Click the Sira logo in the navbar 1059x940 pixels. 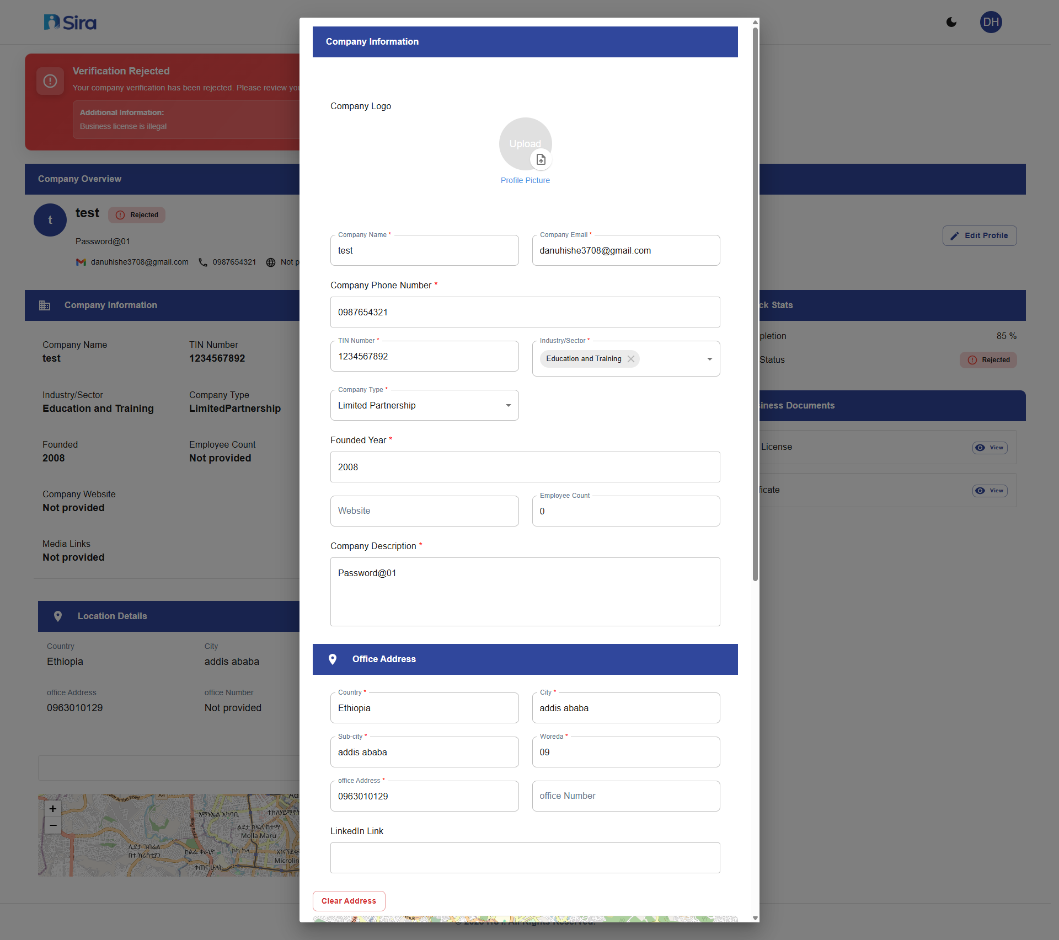click(69, 22)
